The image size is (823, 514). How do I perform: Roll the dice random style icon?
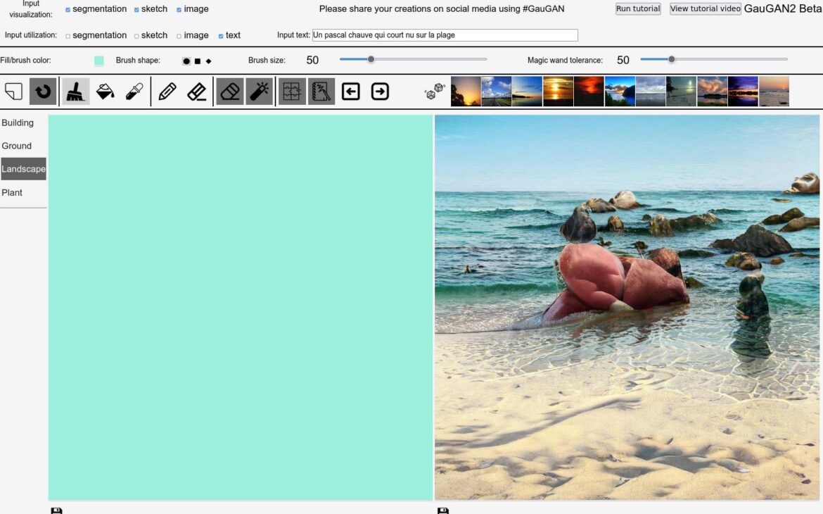pyautogui.click(x=435, y=92)
